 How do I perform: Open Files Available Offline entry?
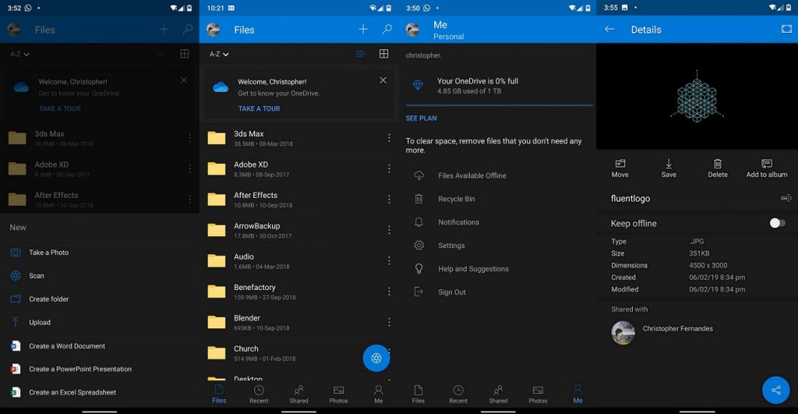tap(471, 175)
